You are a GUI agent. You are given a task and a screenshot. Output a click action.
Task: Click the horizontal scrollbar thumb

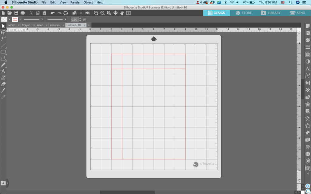pos(127,192)
